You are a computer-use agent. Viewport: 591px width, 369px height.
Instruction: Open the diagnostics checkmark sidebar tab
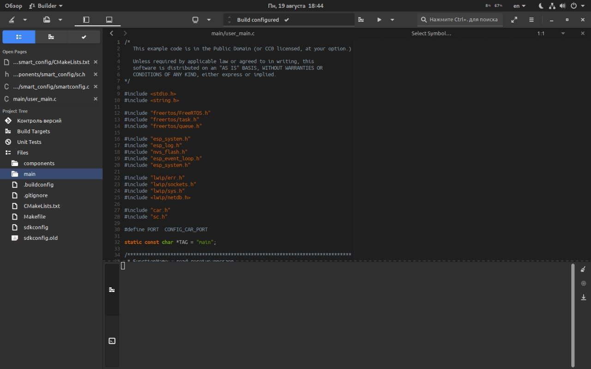84,37
